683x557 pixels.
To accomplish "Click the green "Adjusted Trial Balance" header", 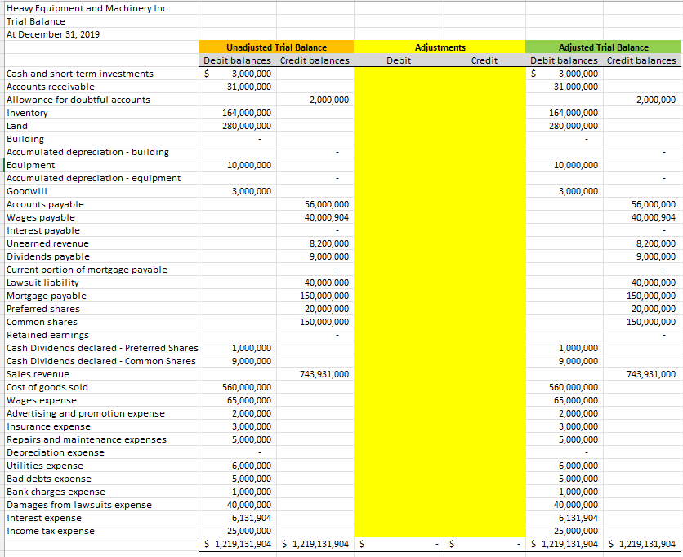I will tap(603, 47).
